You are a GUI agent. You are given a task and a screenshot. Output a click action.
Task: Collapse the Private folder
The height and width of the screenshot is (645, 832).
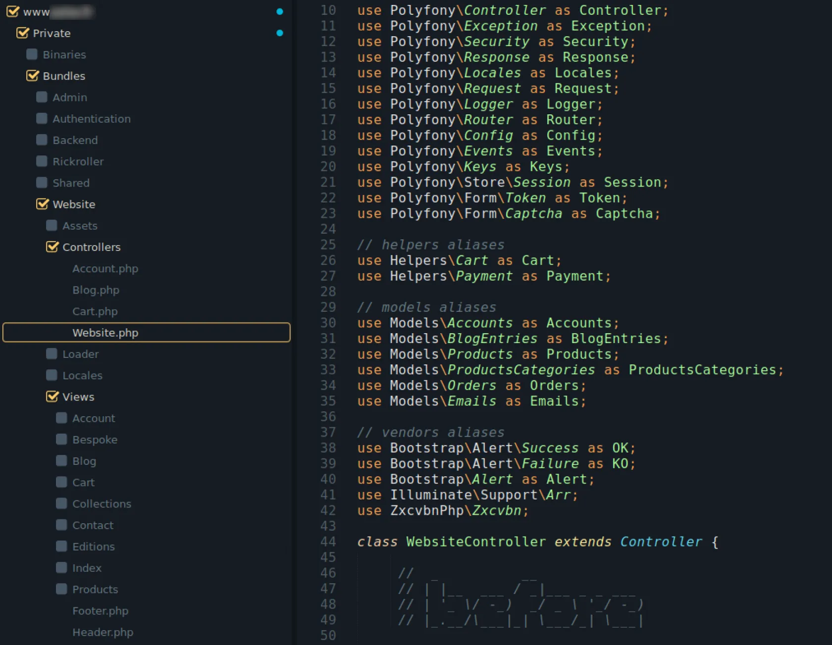click(51, 33)
